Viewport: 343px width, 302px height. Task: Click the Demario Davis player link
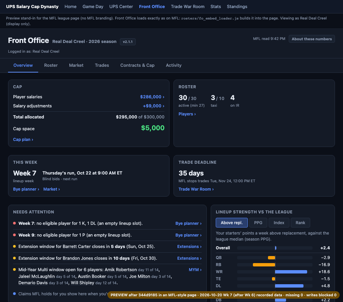pyautogui.click(x=33, y=283)
